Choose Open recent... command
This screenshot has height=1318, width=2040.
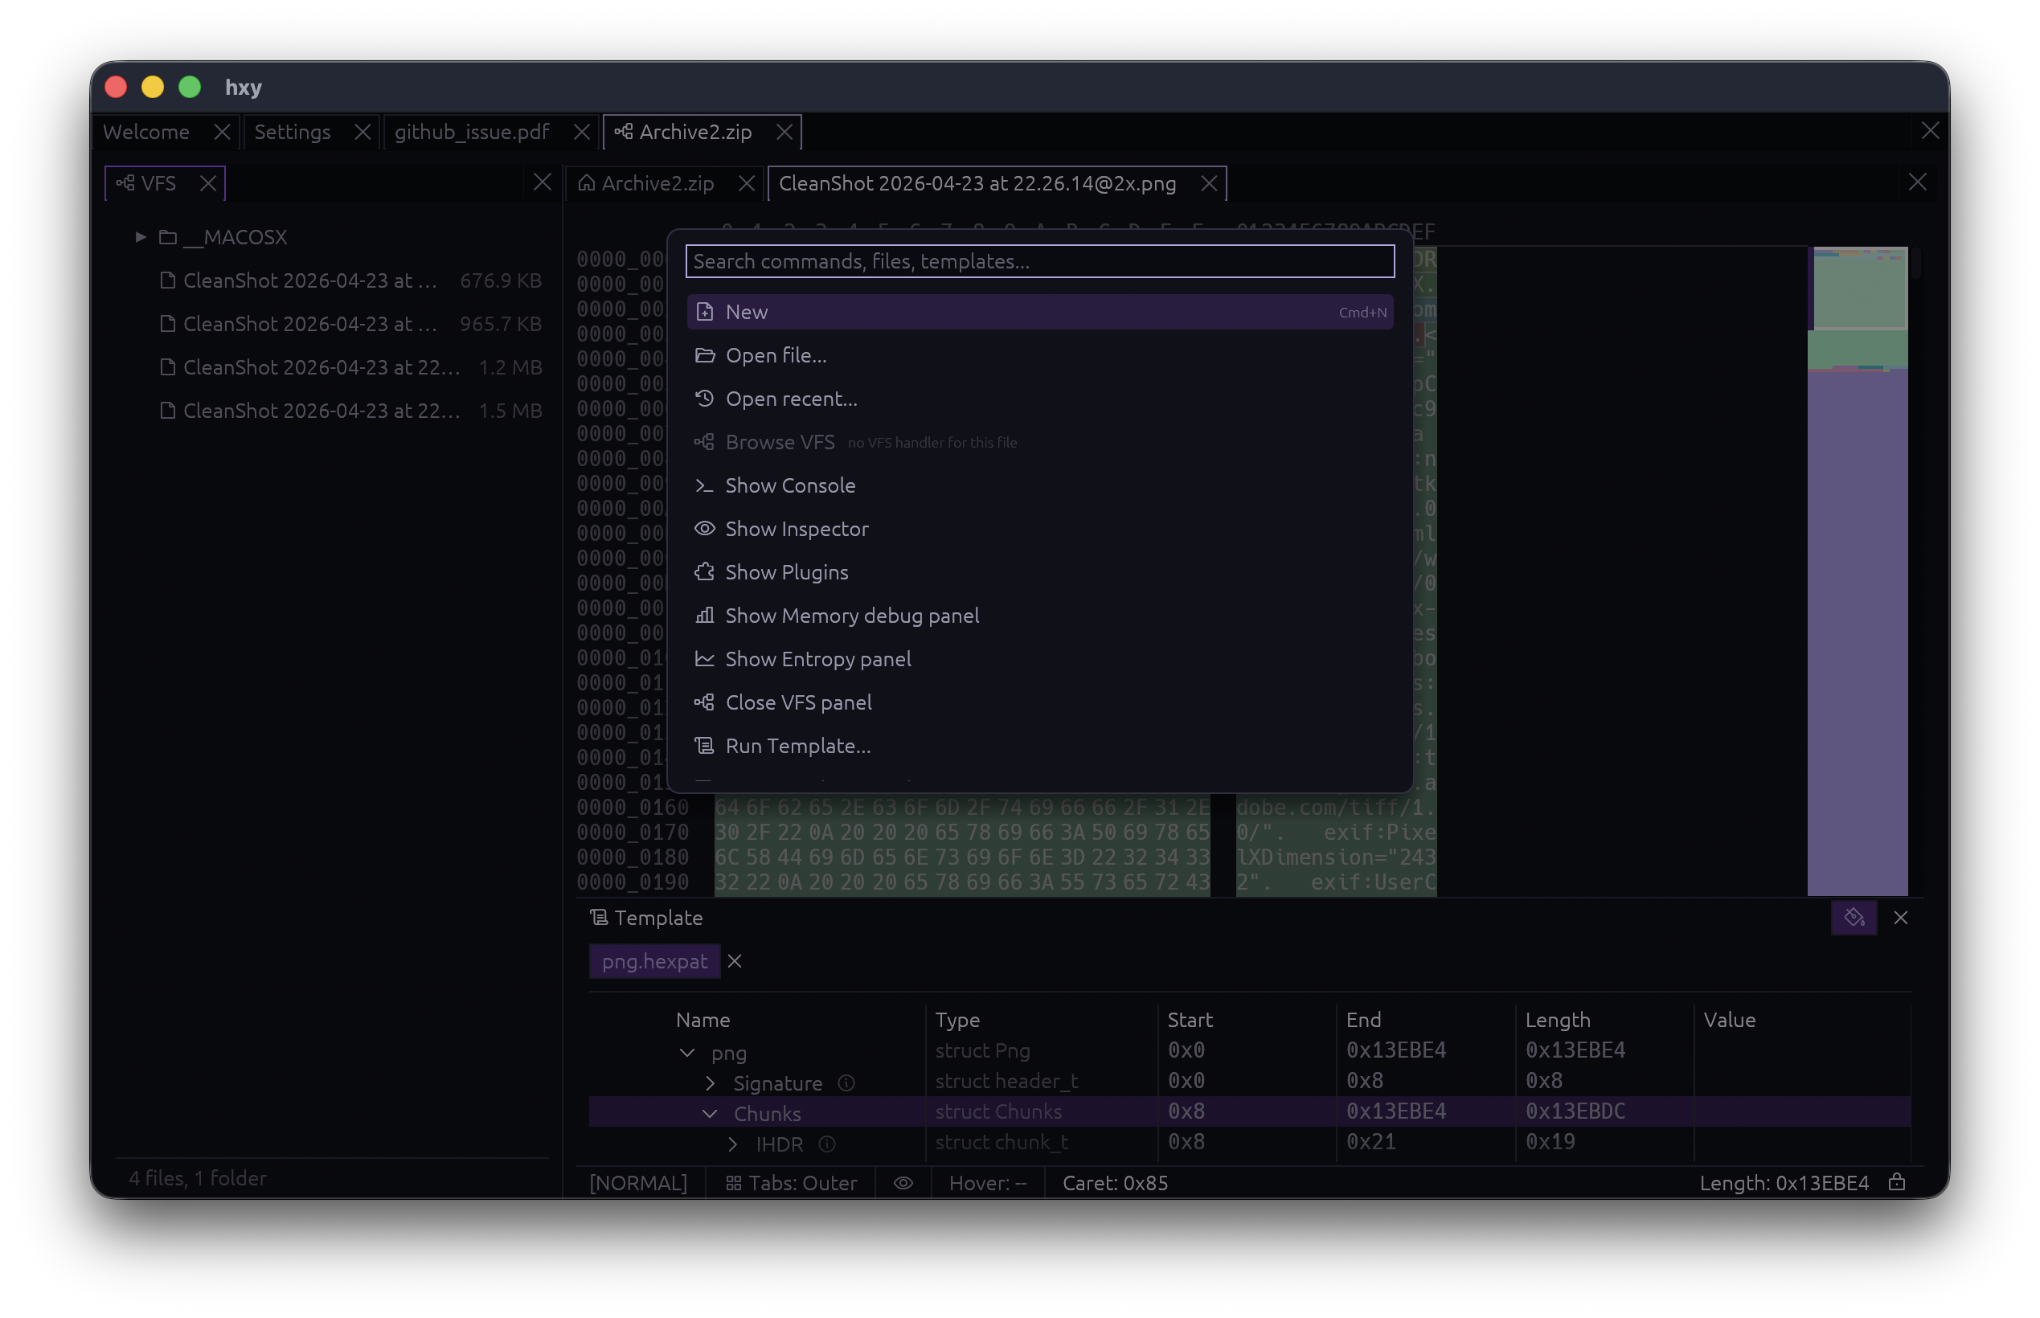[x=1038, y=399]
